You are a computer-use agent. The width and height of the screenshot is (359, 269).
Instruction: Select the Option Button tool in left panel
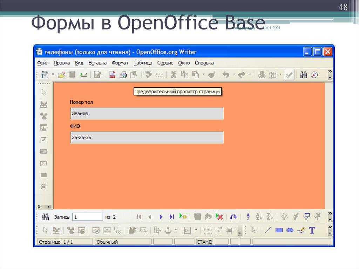pyautogui.click(x=43, y=187)
